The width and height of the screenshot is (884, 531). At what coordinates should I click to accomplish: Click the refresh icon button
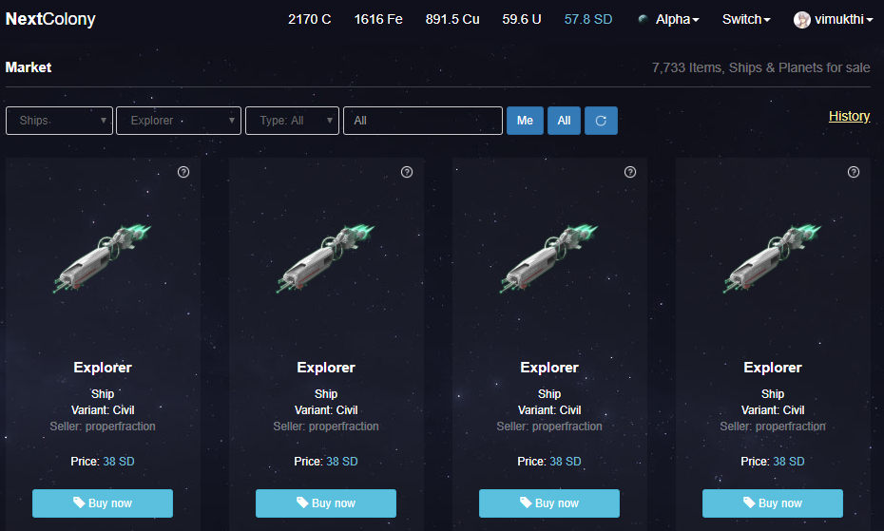pyautogui.click(x=601, y=121)
